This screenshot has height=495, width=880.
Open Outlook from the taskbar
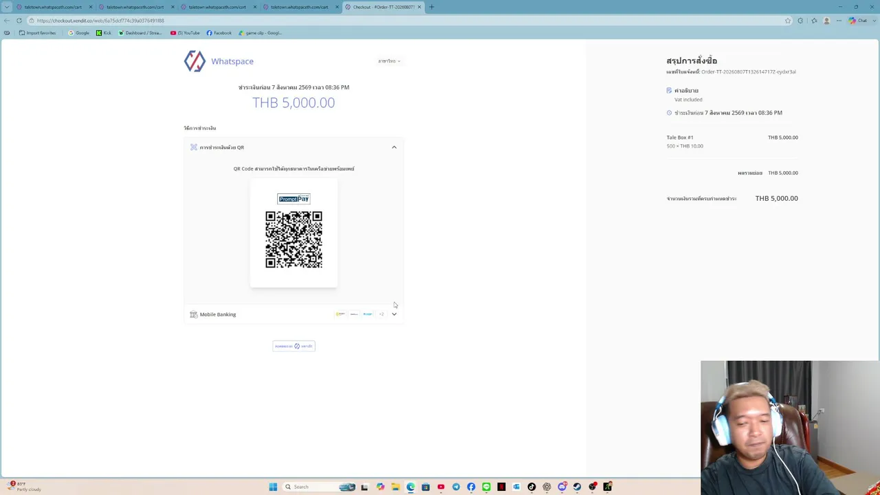pyautogui.click(x=516, y=487)
